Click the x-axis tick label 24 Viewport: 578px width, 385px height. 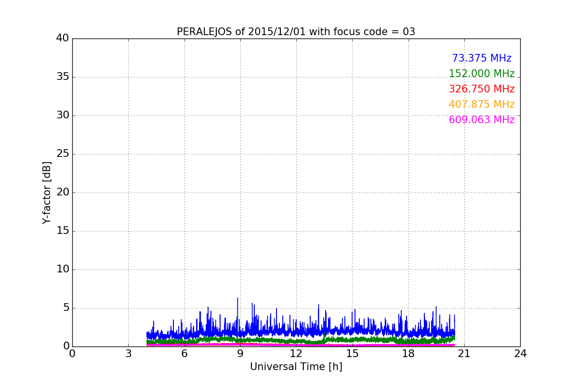click(520, 354)
